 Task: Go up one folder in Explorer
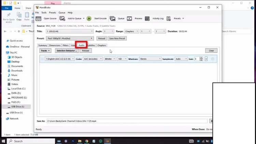point(19,31)
